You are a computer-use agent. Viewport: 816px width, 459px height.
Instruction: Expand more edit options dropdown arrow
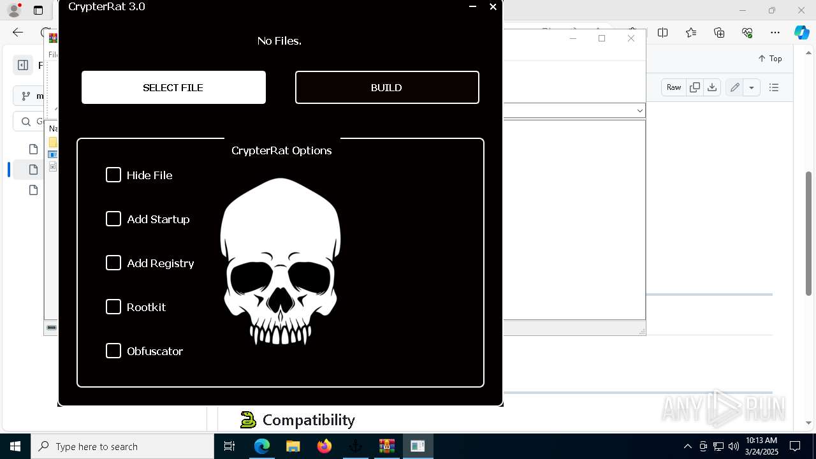click(752, 87)
